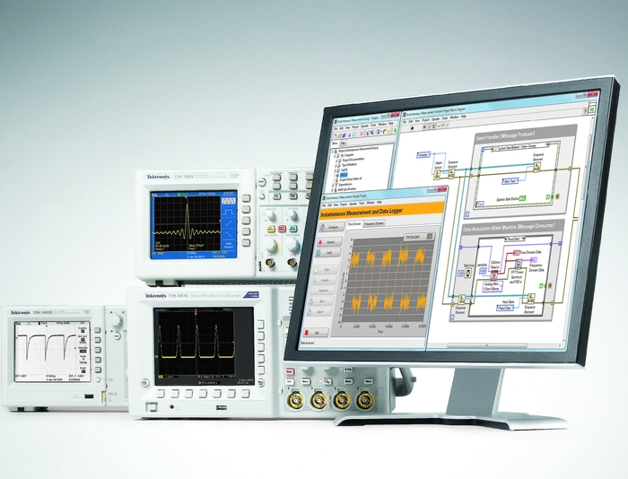Click the Analyze button in the data logger window
The width and height of the screenshot is (628, 479).
point(325,280)
